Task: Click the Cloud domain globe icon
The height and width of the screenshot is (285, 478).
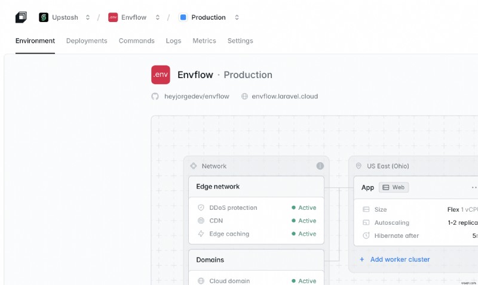Action: coord(201,281)
